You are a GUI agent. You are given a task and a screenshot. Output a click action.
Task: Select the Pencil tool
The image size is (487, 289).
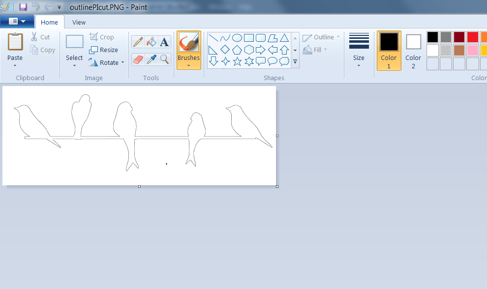(x=138, y=42)
